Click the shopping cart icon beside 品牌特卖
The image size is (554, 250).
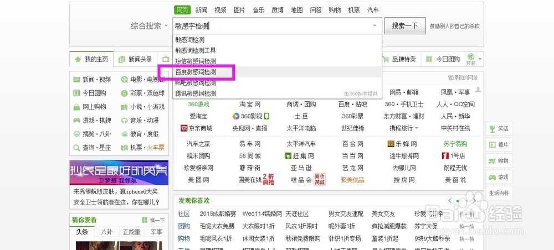pyautogui.click(x=386, y=59)
